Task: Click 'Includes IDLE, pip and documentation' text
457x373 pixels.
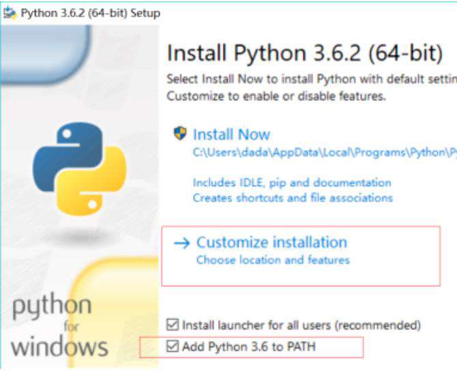Action: pos(292,183)
